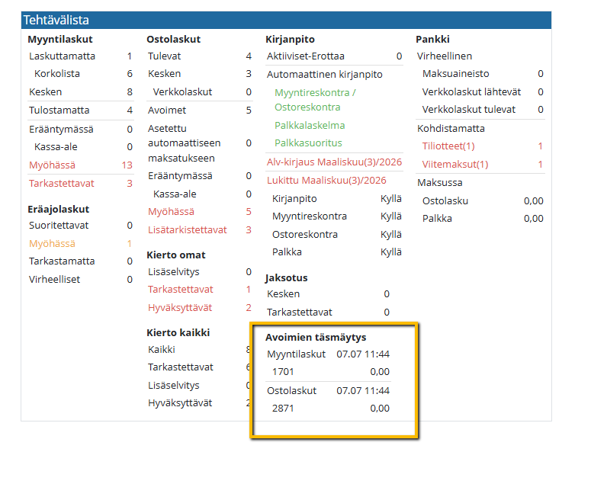
Task: Open the red Myöhässä sales invoices link
Action: pyautogui.click(x=52, y=165)
